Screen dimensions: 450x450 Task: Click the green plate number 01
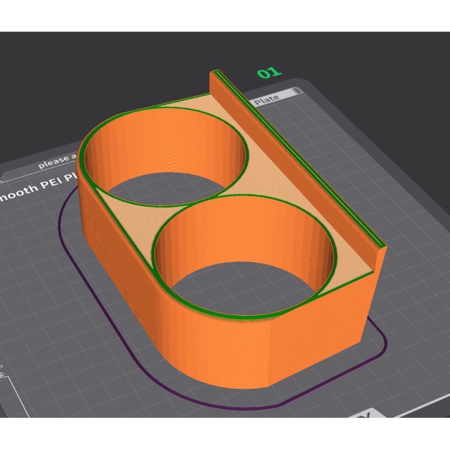[x=269, y=73]
